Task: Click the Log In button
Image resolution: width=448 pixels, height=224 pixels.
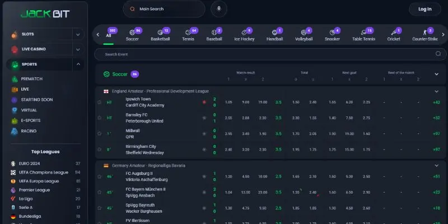Action: (425, 9)
